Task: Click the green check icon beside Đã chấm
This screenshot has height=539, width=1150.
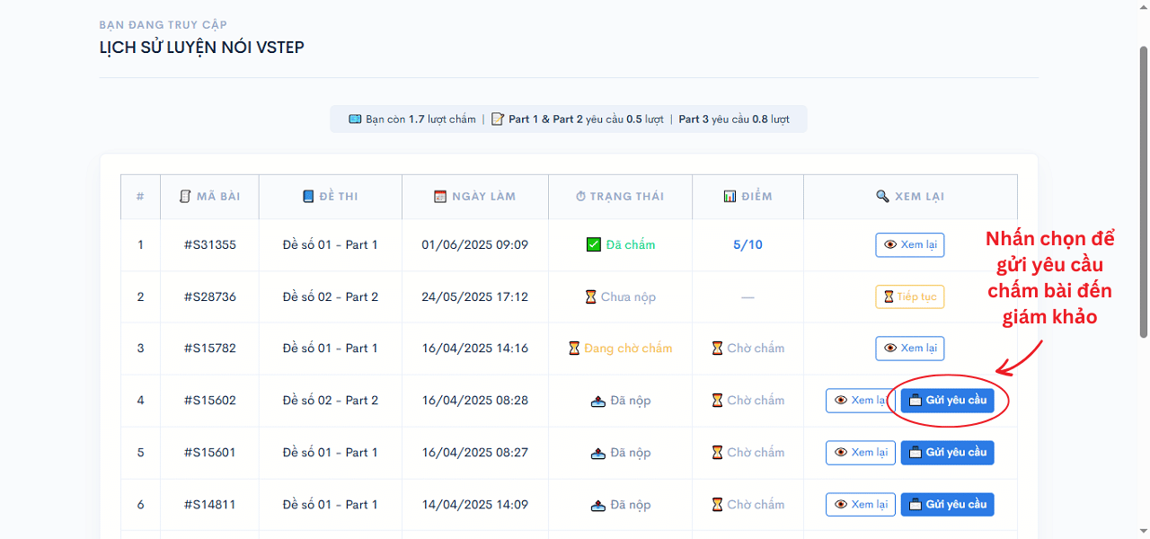Action: pos(593,244)
